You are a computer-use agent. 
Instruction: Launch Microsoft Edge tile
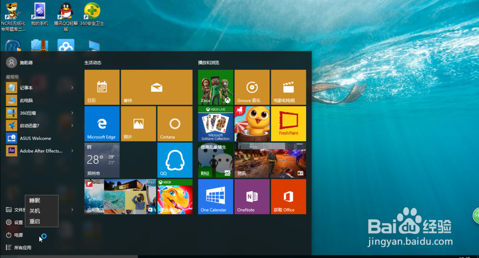tap(102, 123)
